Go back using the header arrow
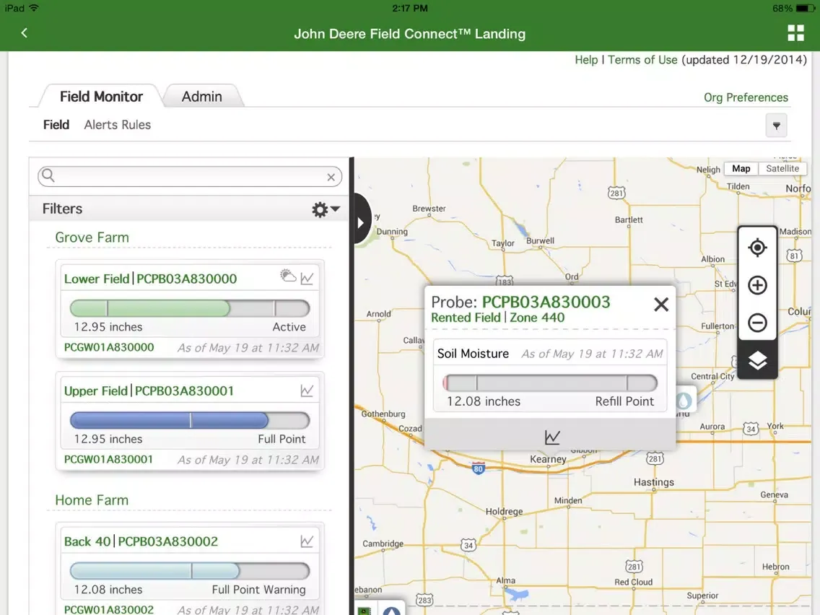820x615 pixels. pyautogui.click(x=24, y=33)
